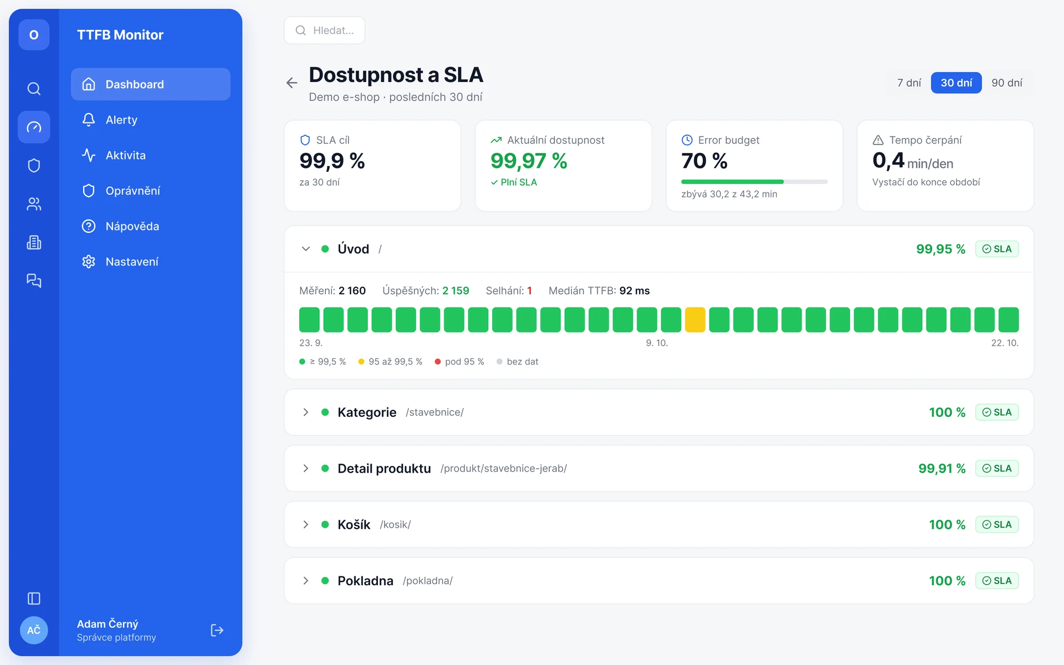Viewport: 1064px width, 665px height.
Task: Select the shield icon in the narrow rail
Action: click(34, 165)
